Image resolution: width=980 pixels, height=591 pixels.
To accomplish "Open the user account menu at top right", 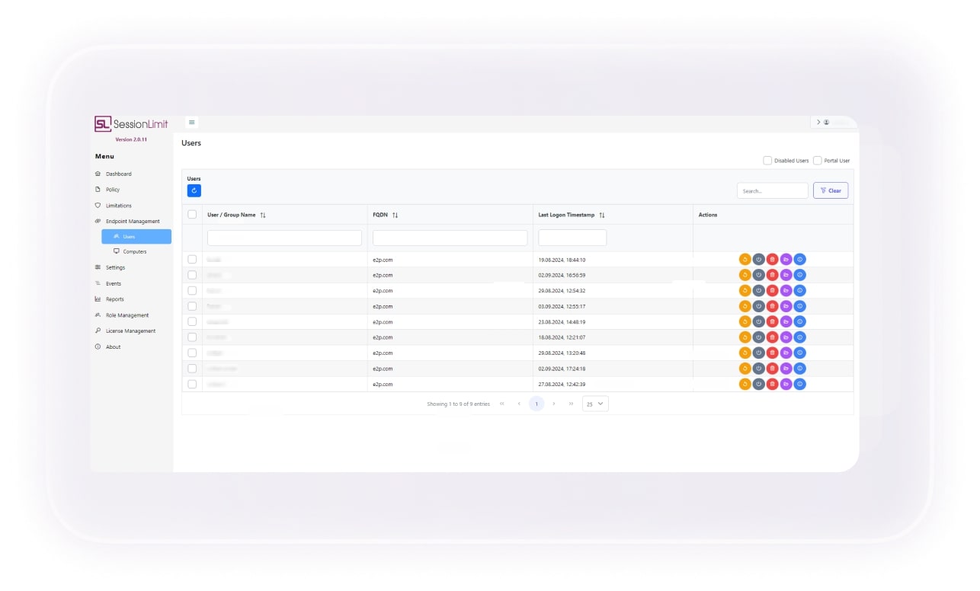I will click(x=832, y=122).
